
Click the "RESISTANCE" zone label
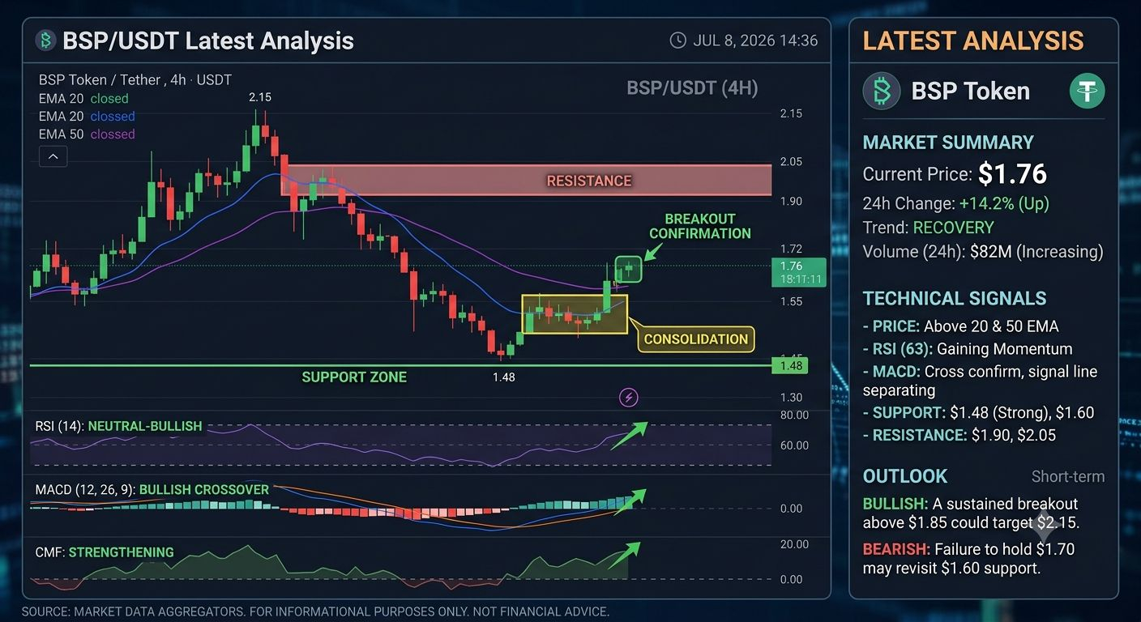(x=589, y=181)
